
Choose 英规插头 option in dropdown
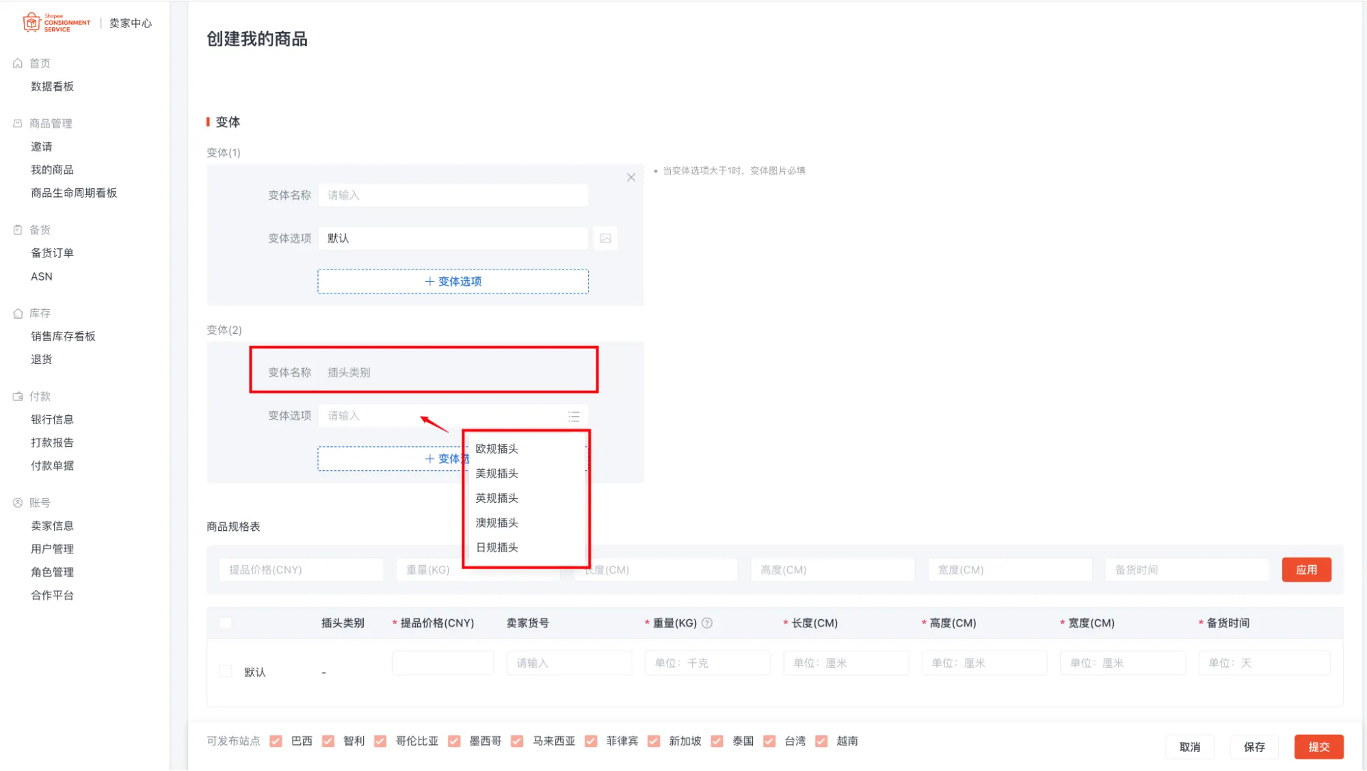pyautogui.click(x=497, y=498)
